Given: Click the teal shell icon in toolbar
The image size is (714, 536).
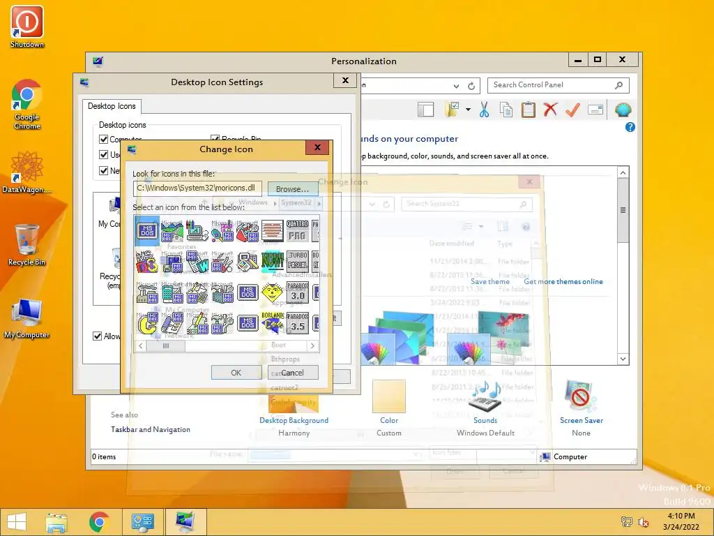Looking at the screenshot, I should [623, 110].
